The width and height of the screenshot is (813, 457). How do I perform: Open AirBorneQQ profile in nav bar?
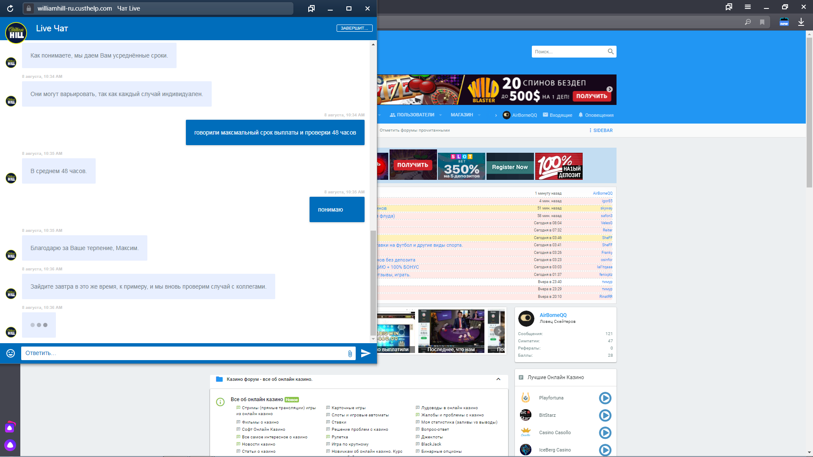tap(520, 115)
